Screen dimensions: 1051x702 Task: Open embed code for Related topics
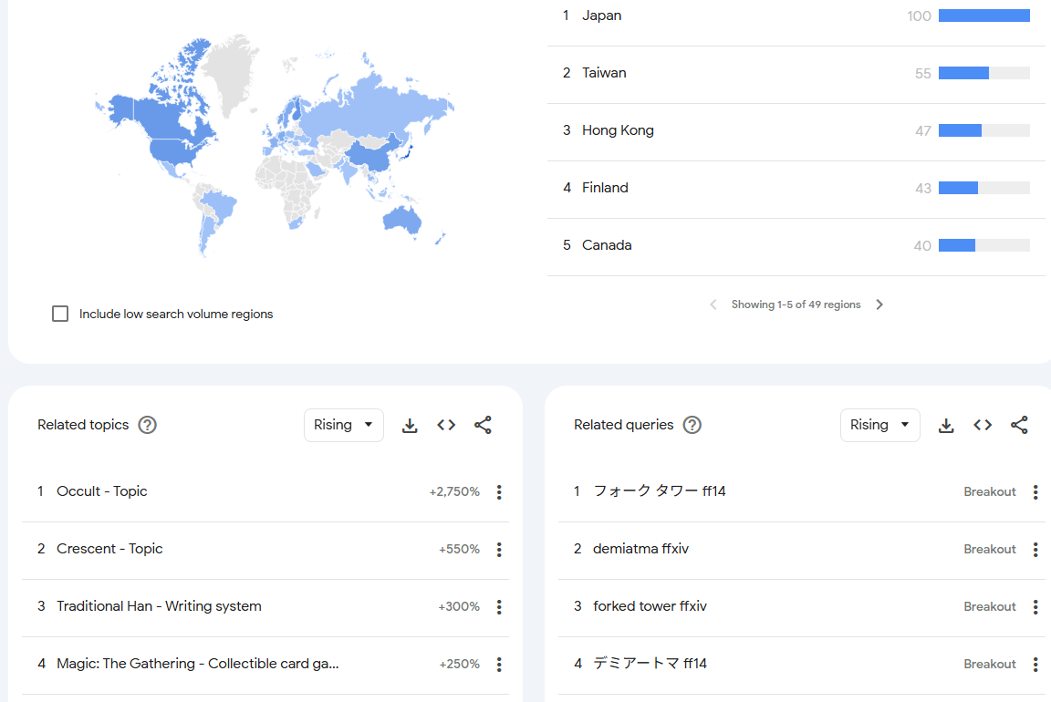(446, 426)
